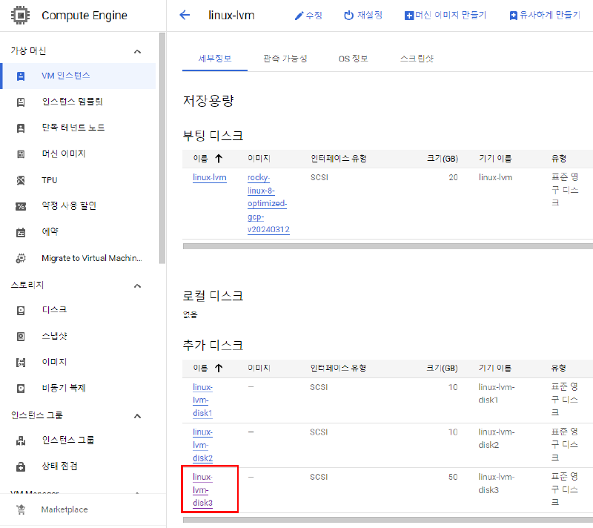Open the linux-lvm-disk1 link
This screenshot has width=593, height=528.
(202, 400)
